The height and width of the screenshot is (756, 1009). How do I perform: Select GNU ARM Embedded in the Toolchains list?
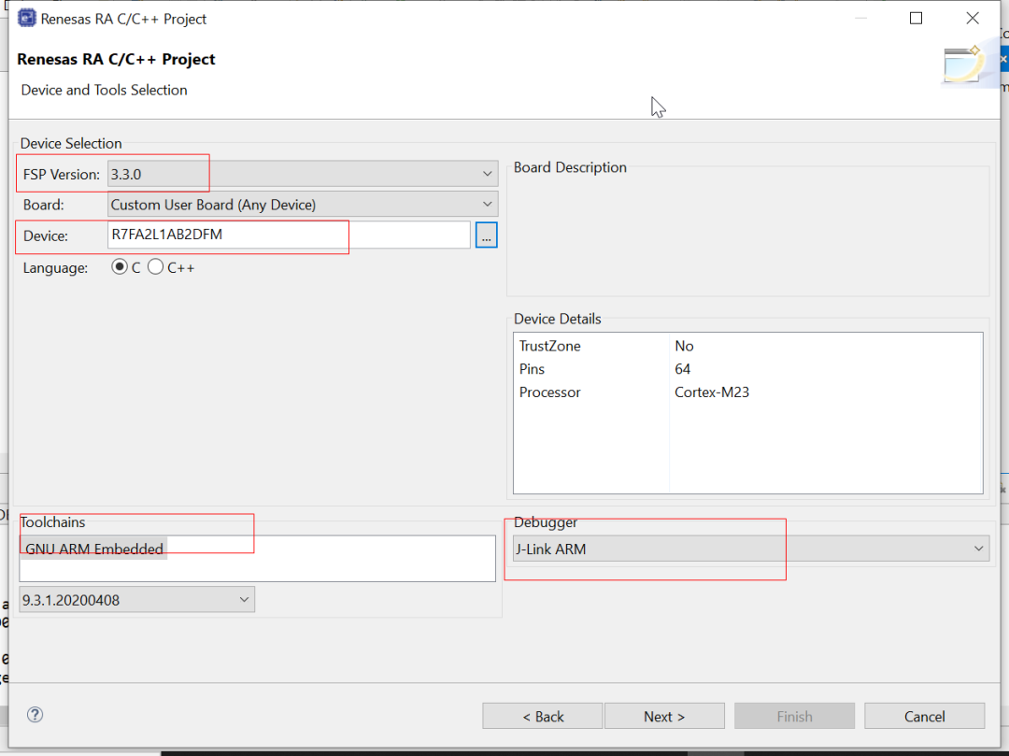point(94,549)
